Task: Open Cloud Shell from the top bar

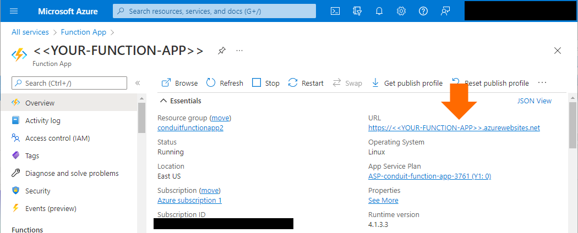Action: pyautogui.click(x=335, y=11)
